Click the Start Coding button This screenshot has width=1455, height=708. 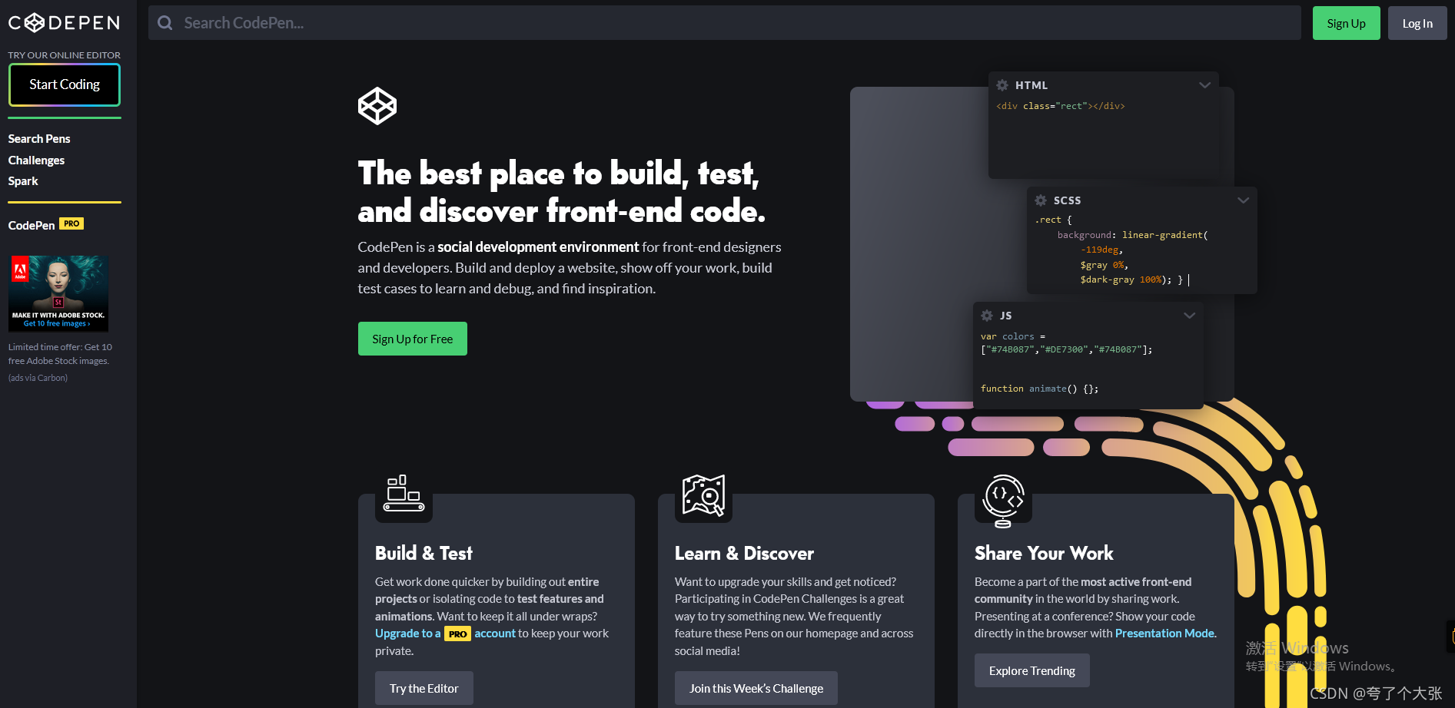coord(65,84)
